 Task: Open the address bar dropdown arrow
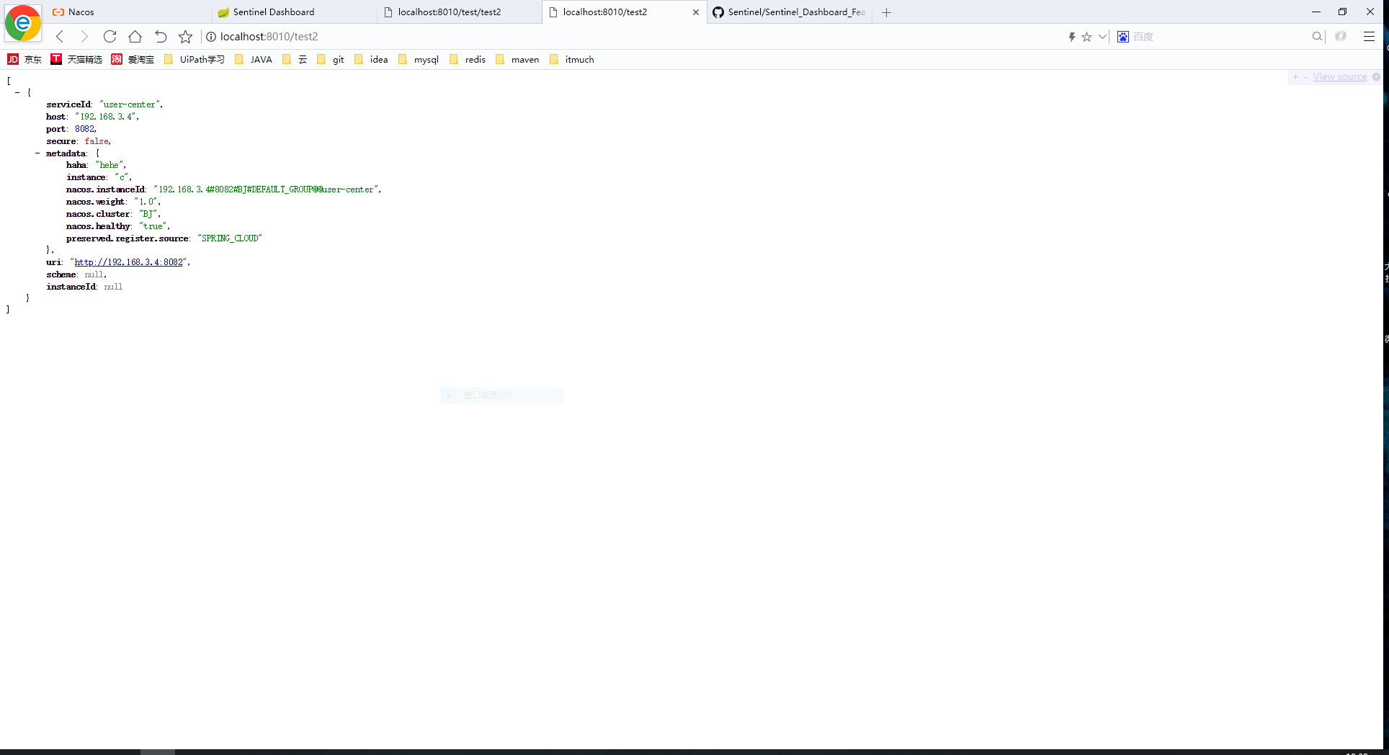(x=1102, y=37)
